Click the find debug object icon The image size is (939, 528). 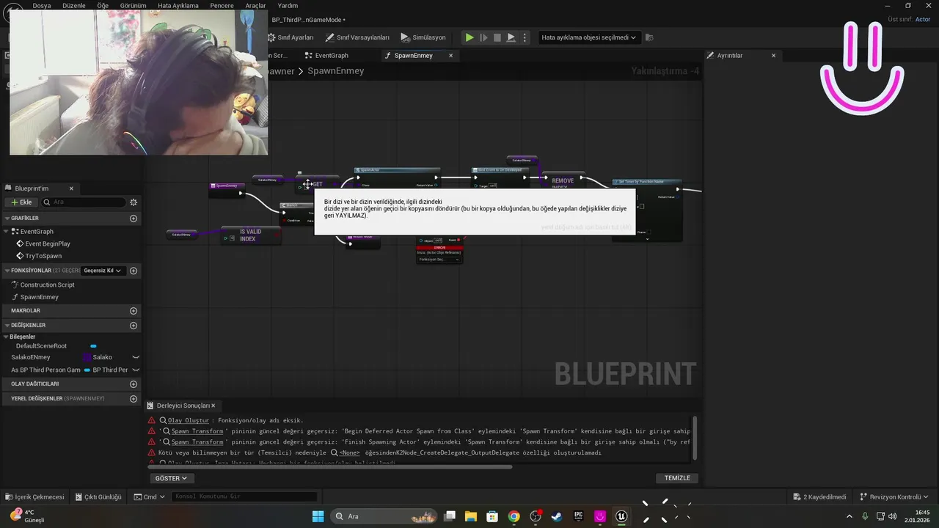(649, 37)
